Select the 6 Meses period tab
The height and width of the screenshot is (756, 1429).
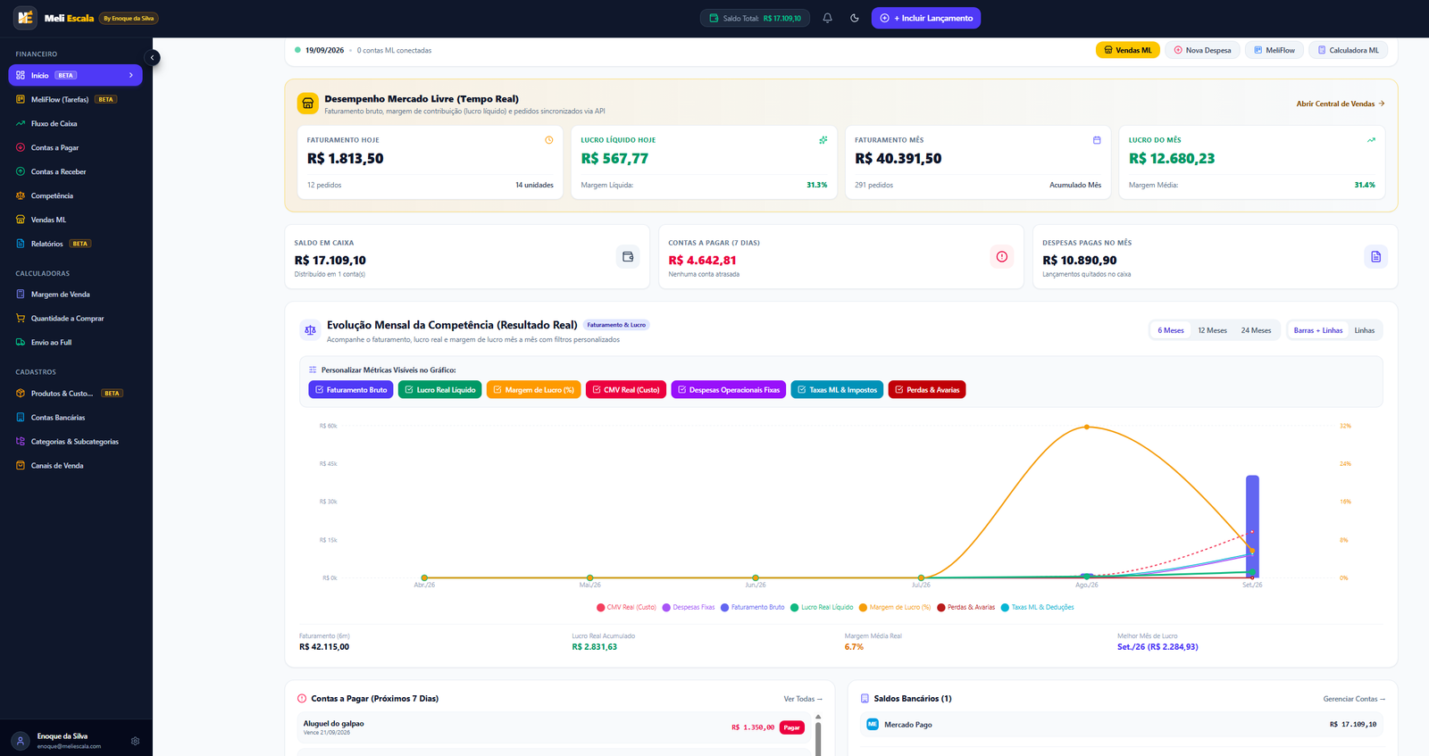point(1171,330)
